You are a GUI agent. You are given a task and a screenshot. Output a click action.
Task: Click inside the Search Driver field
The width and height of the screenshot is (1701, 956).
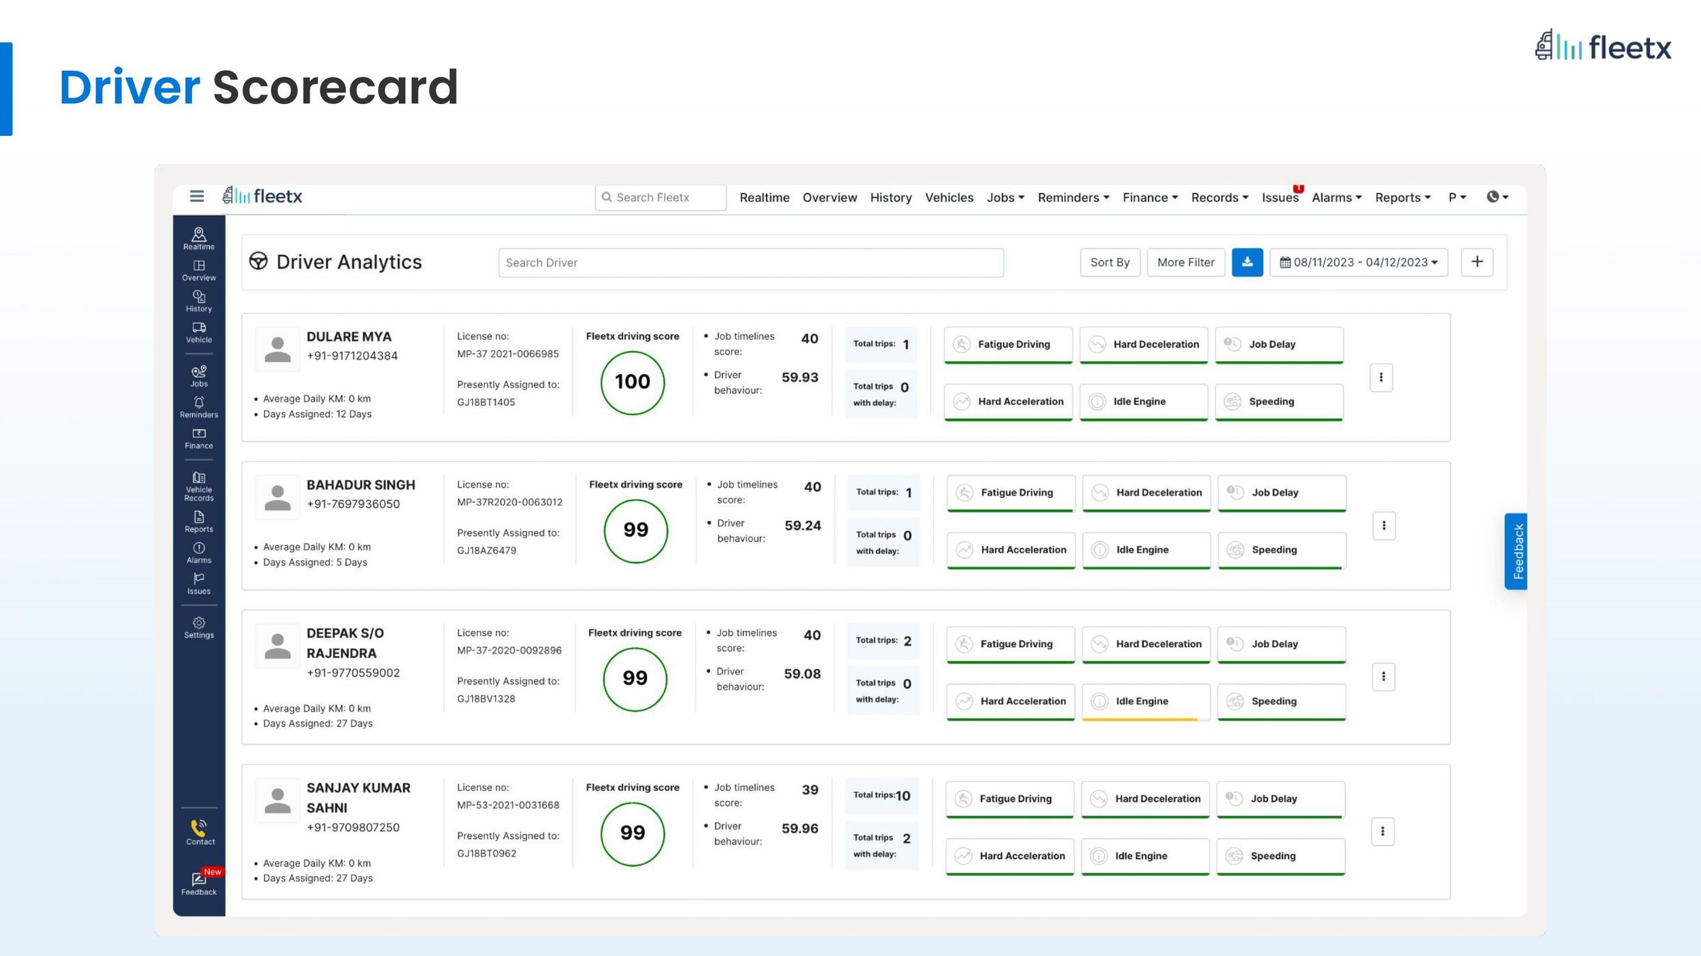(751, 262)
